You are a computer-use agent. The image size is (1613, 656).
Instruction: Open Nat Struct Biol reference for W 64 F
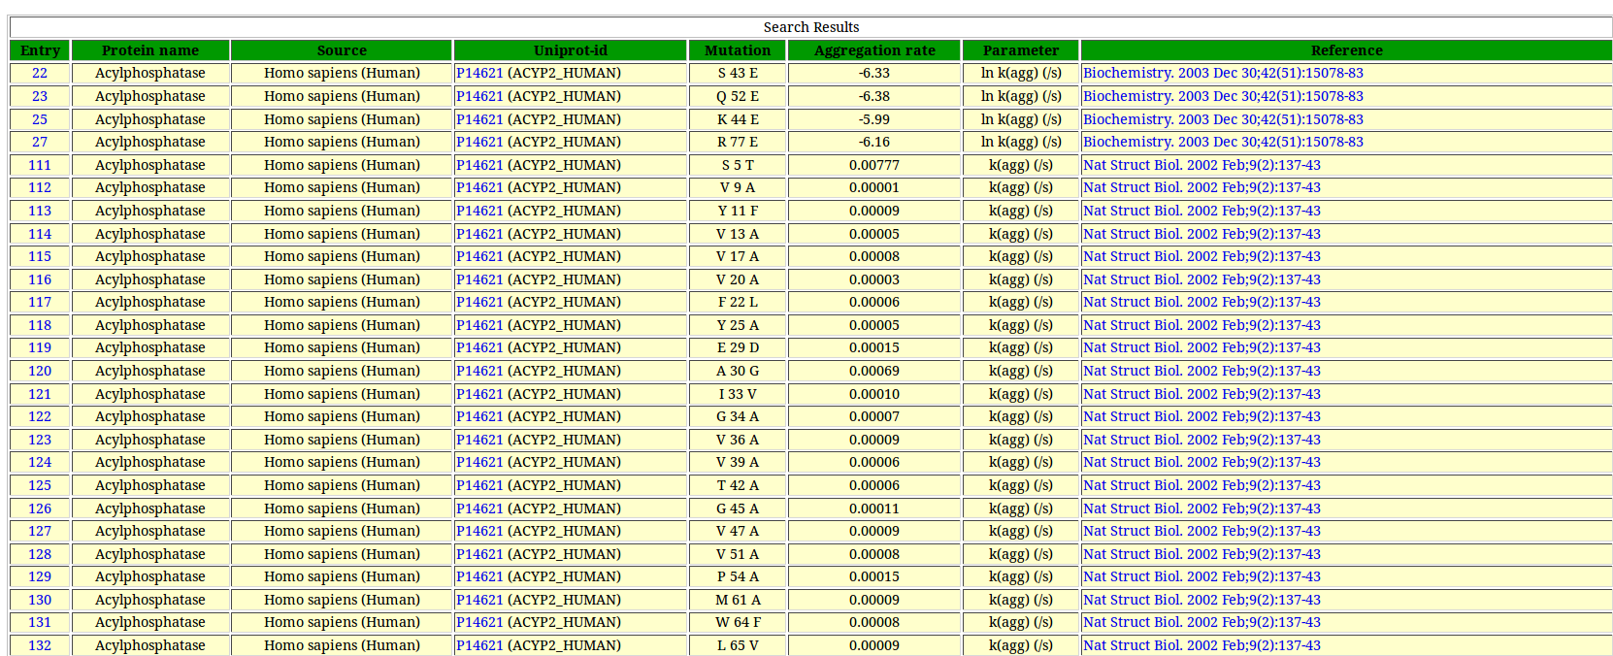coord(1202,622)
